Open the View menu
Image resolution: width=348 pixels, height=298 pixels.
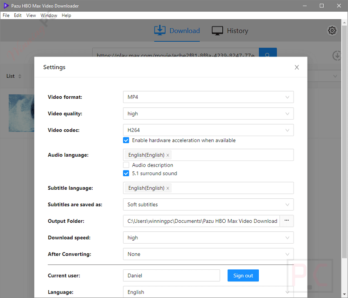[x=31, y=15]
